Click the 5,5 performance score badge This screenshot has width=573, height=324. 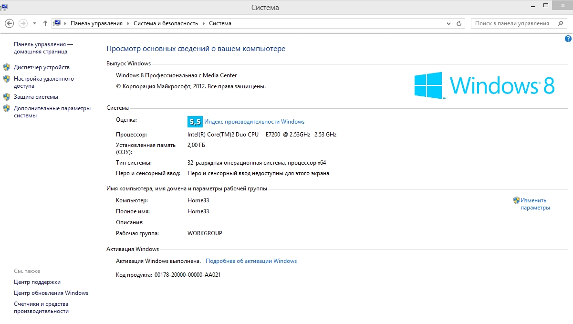tap(195, 122)
